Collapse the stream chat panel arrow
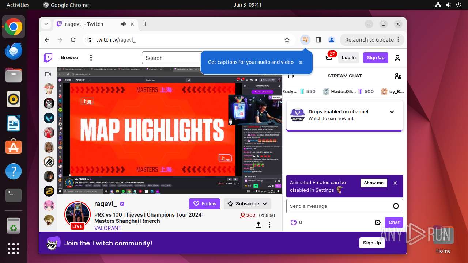The image size is (468, 263). pyautogui.click(x=291, y=76)
